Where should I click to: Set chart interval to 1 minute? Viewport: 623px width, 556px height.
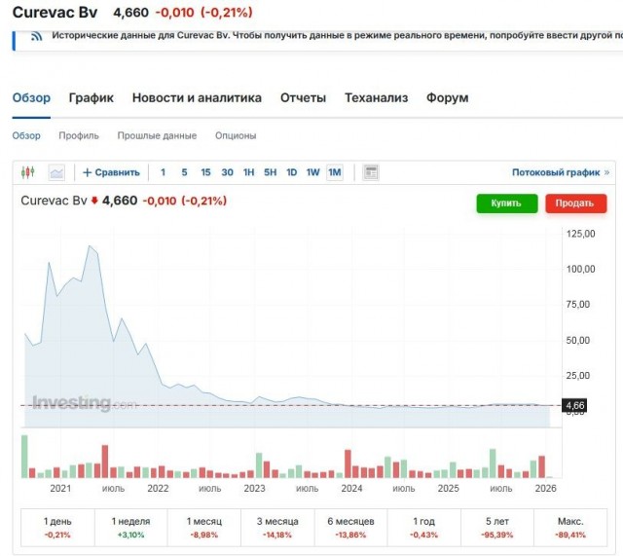click(x=163, y=172)
